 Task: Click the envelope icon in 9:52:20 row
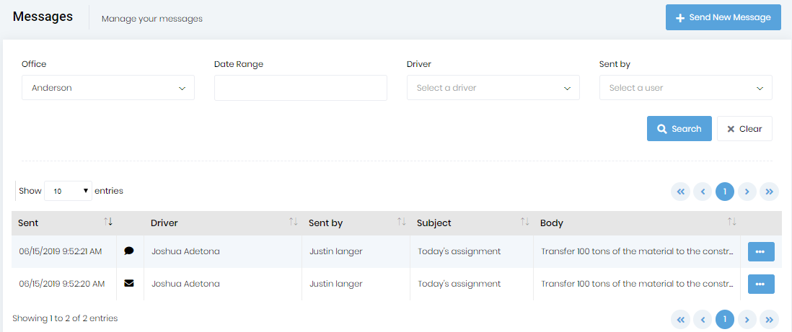[129, 284]
